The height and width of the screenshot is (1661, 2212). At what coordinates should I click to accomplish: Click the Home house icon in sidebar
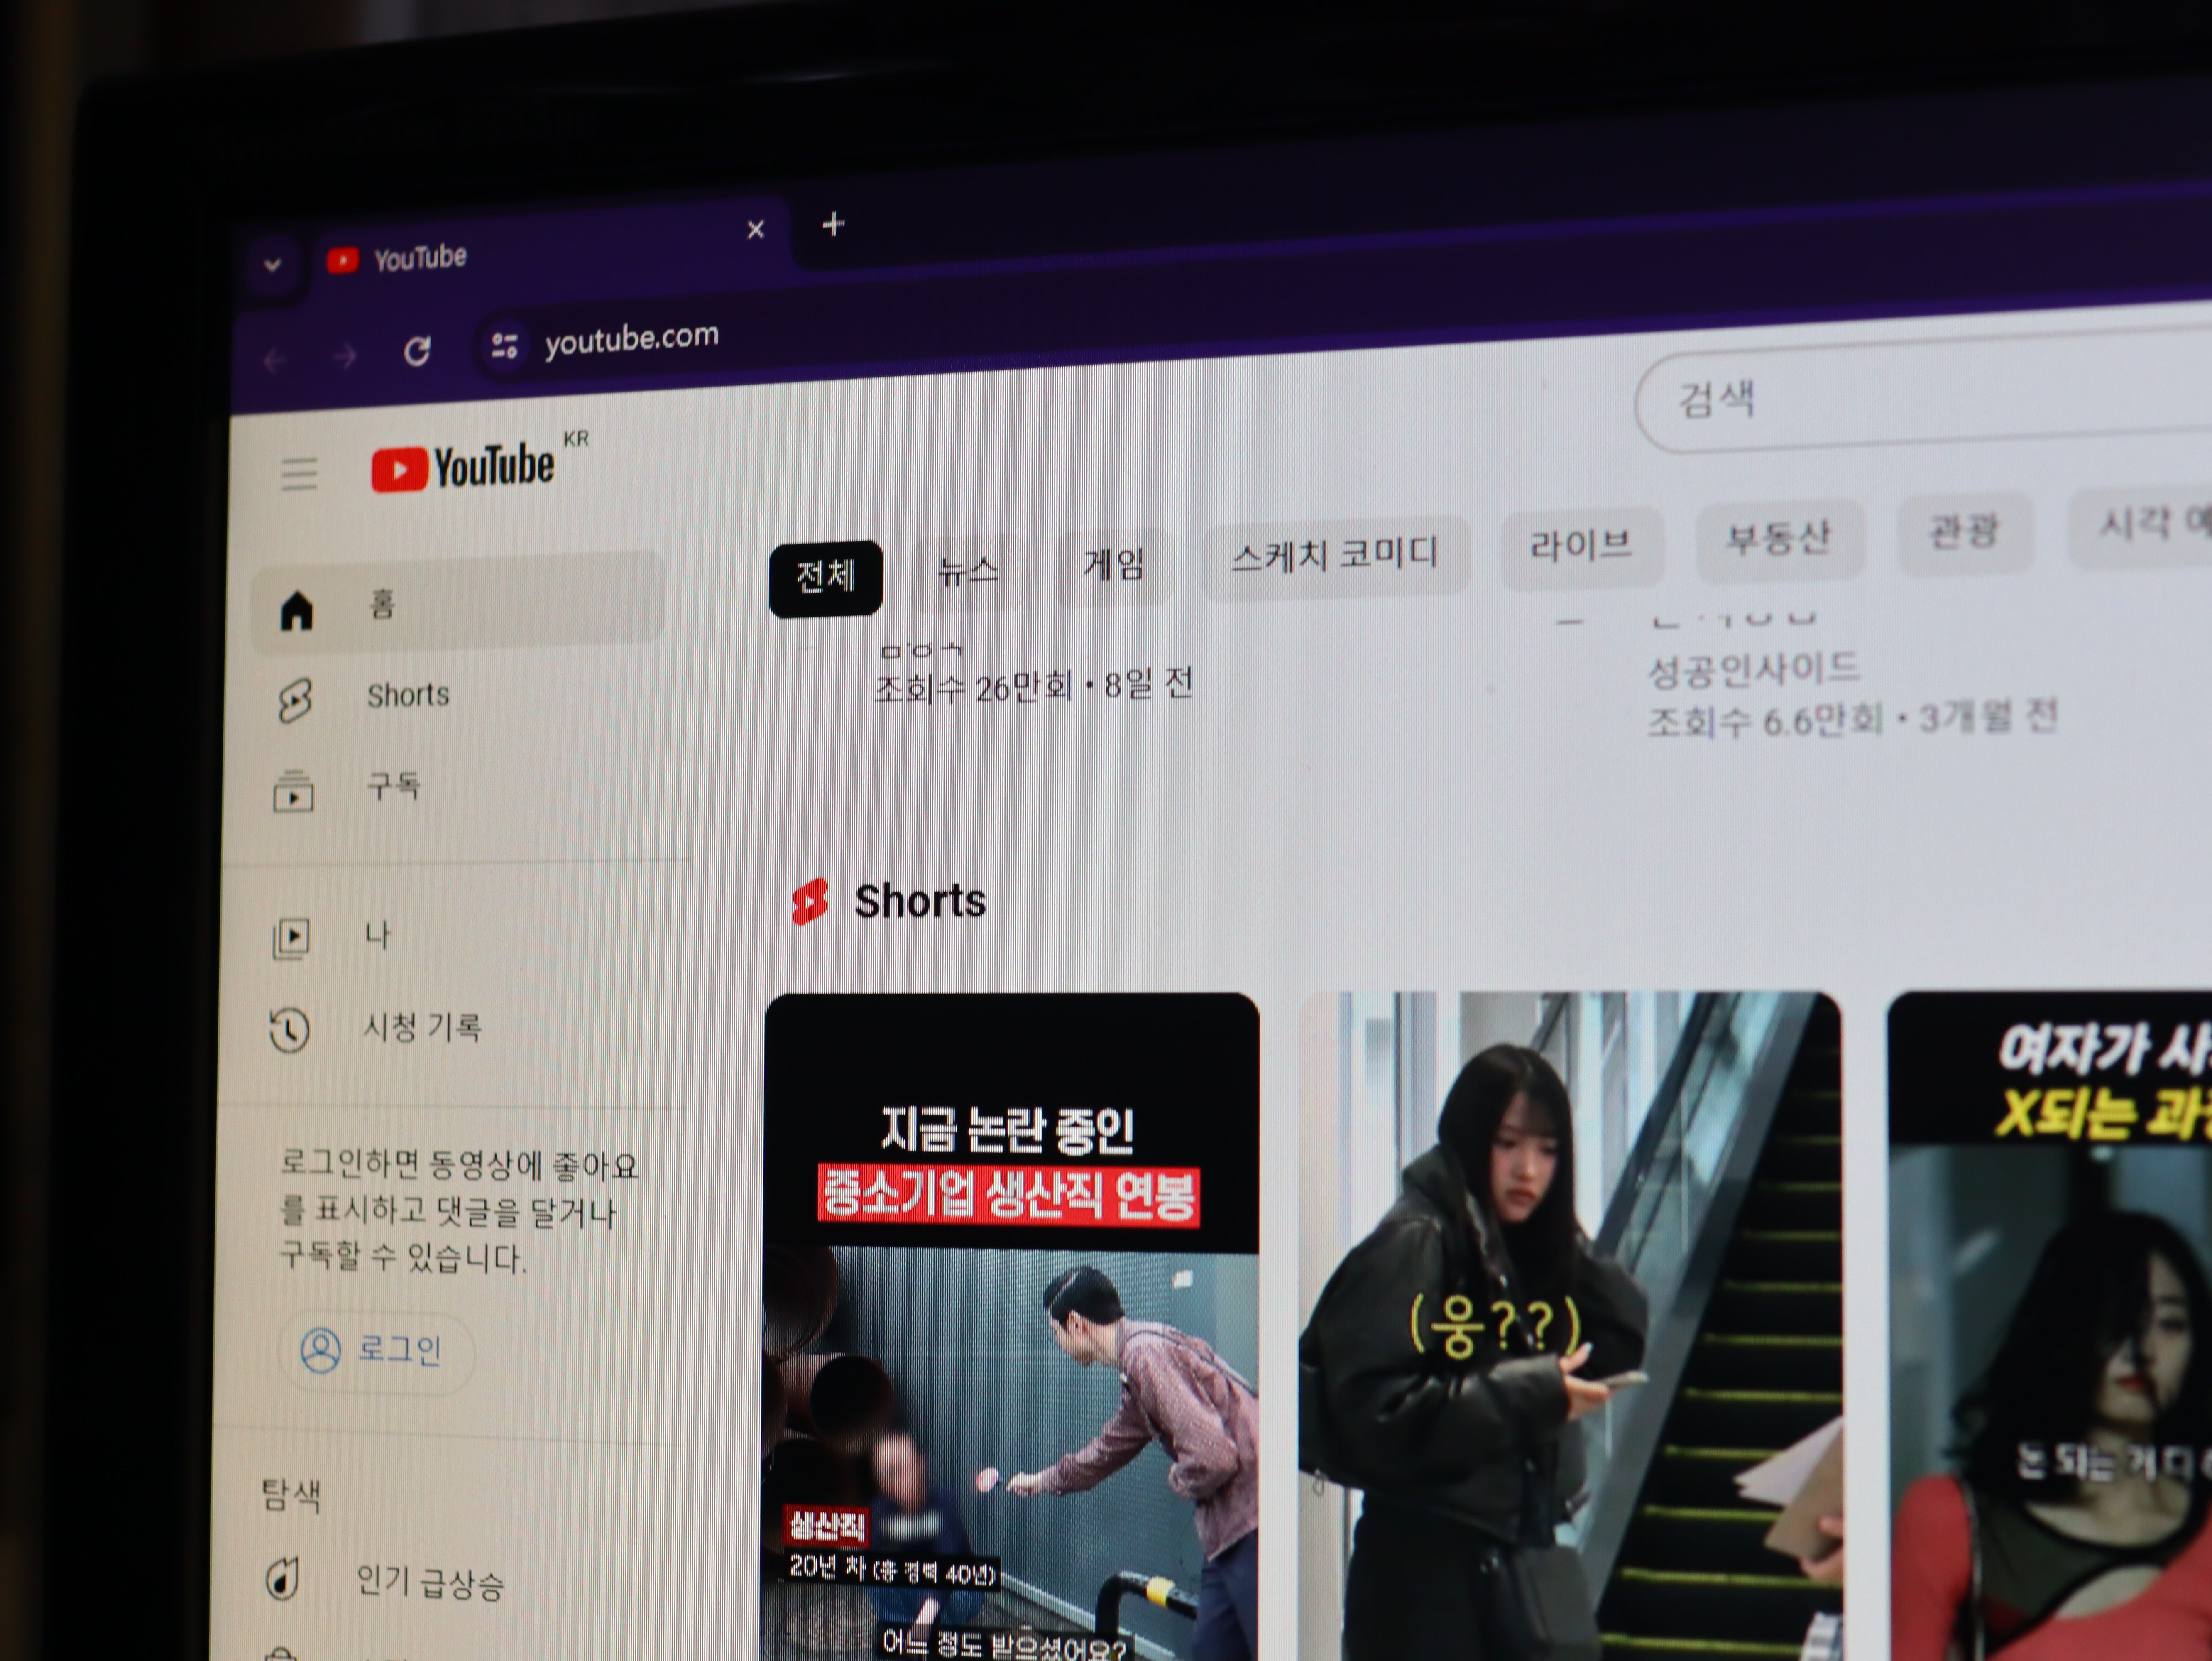pos(297,610)
